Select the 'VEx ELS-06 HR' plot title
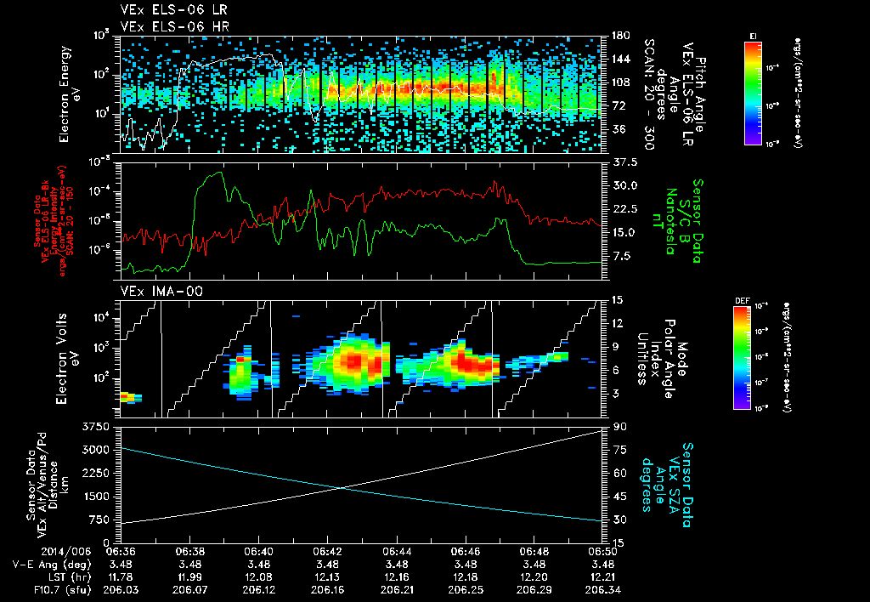 pos(174,26)
